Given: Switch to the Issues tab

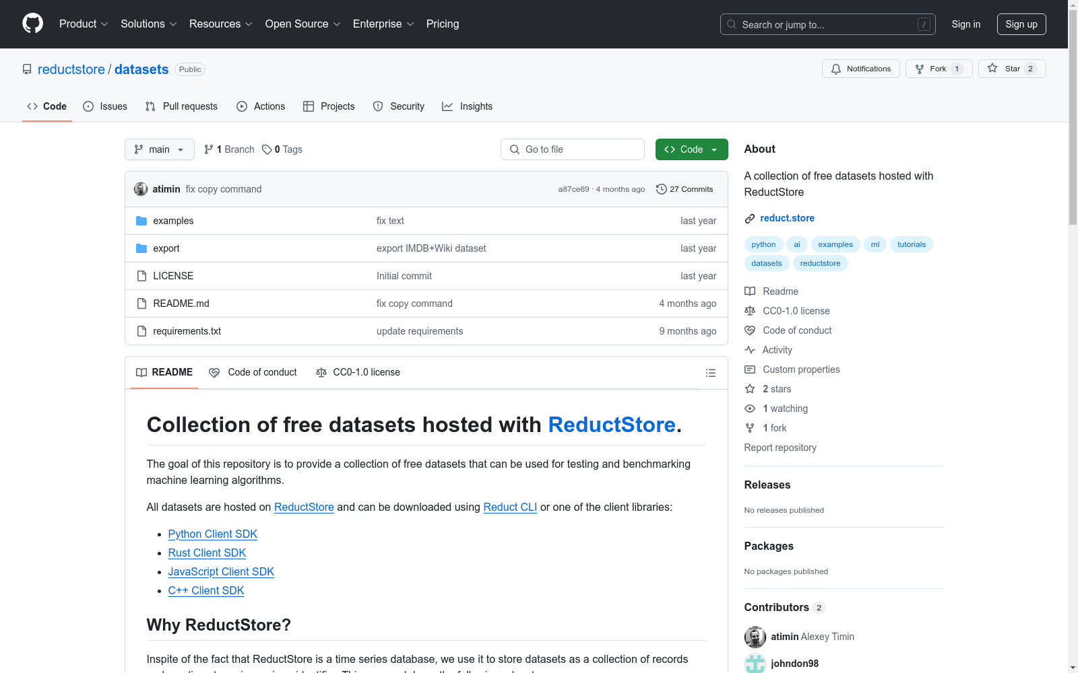Looking at the screenshot, I should coord(105,106).
